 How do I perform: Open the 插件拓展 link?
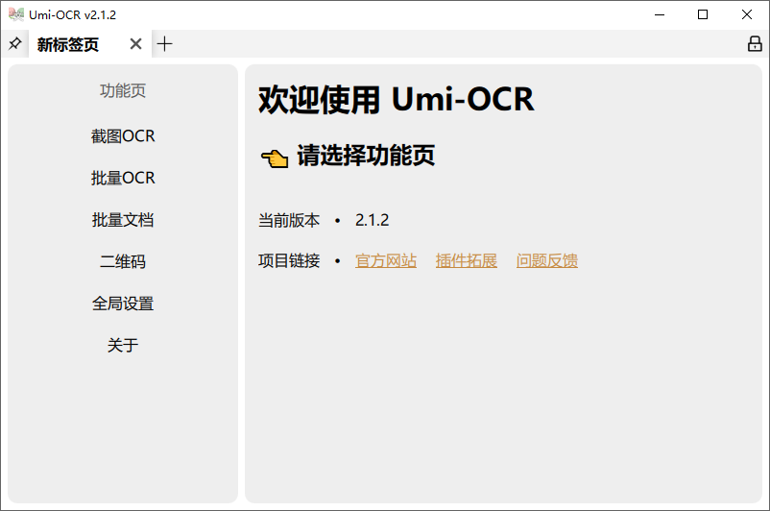466,260
